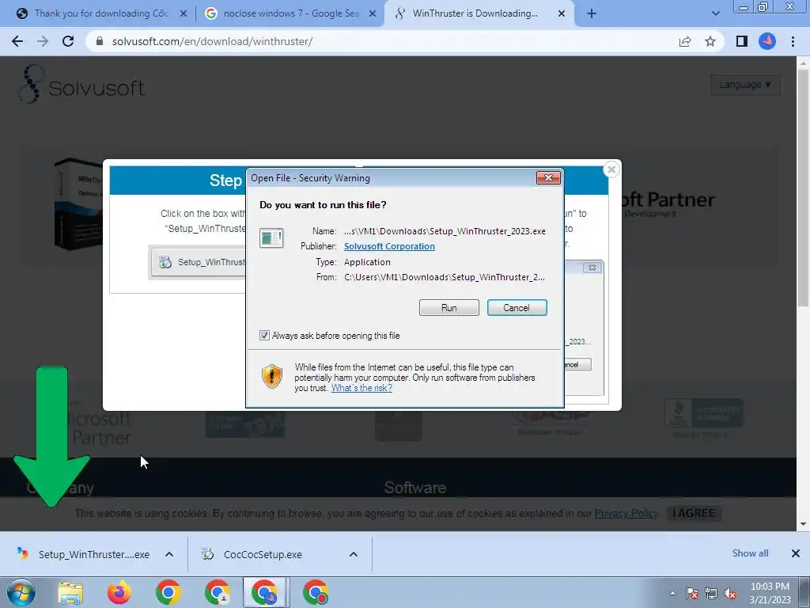This screenshot has height=608, width=810.
Task: Click Cancel in the Open File dialog
Action: click(517, 308)
